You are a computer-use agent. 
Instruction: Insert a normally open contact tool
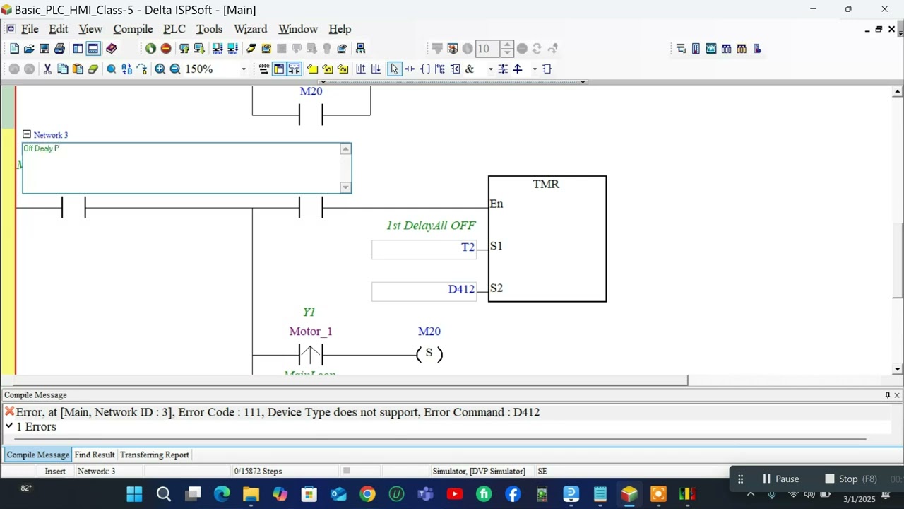(410, 69)
